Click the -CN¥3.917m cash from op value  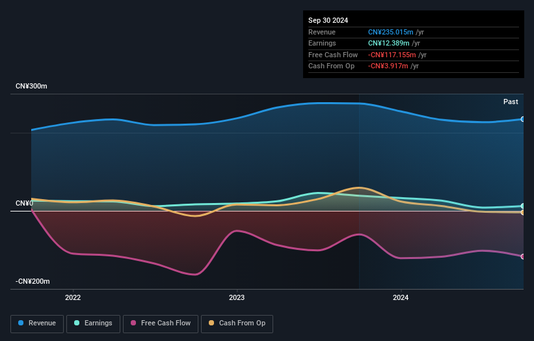point(388,66)
